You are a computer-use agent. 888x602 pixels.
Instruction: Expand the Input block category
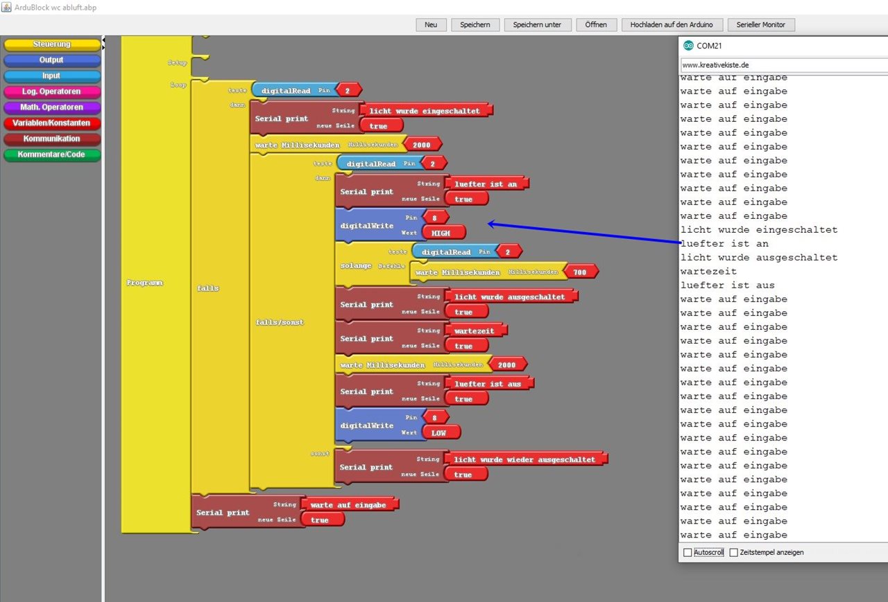coord(52,76)
